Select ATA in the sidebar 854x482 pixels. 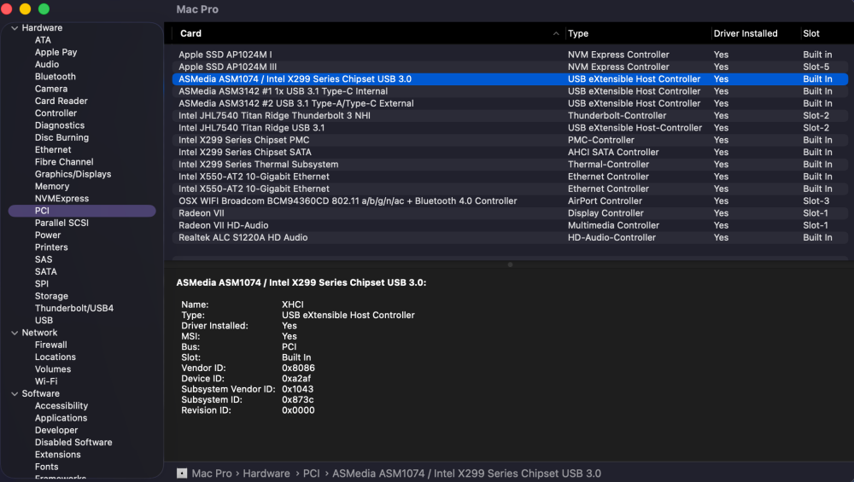pos(43,40)
